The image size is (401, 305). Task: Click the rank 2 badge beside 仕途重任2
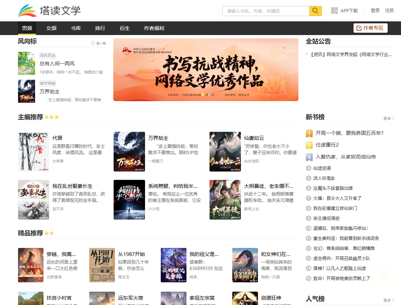tap(309, 145)
